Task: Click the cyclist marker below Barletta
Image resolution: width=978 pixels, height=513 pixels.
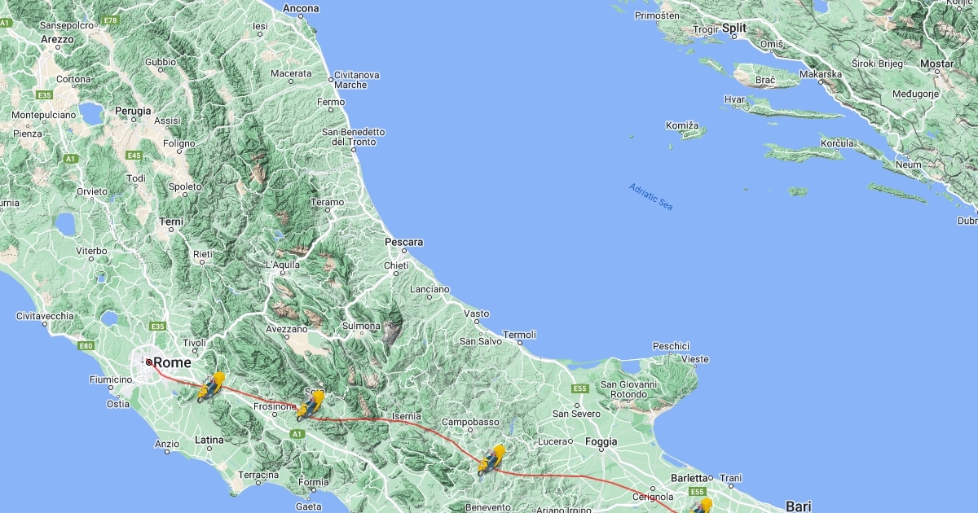Action: (702, 506)
